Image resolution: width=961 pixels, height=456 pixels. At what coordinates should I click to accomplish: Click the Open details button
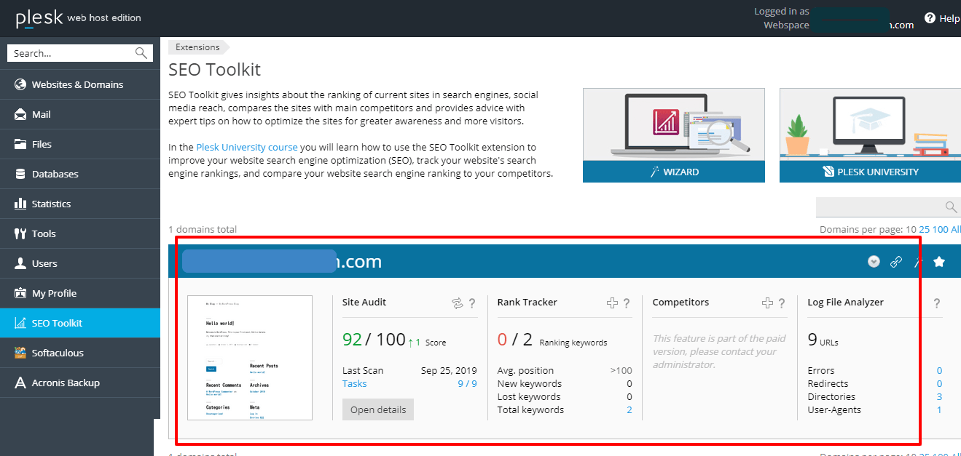coord(378,409)
